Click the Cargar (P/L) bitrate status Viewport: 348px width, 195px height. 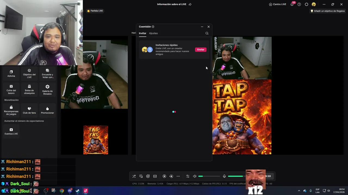coord(183,184)
